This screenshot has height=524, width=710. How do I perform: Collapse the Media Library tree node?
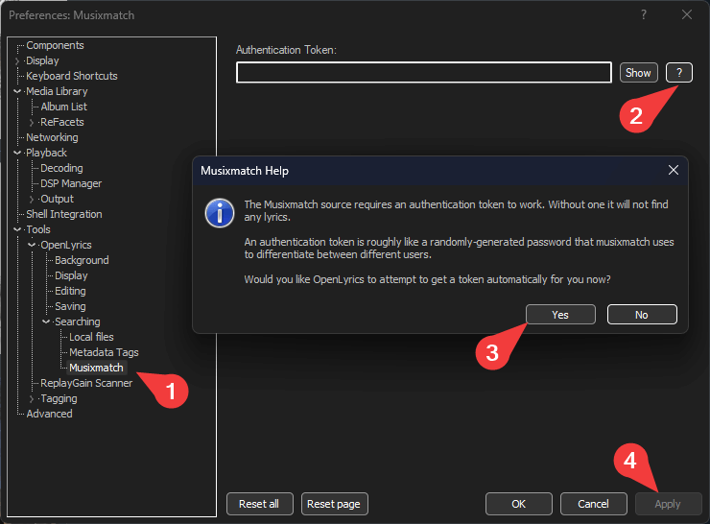point(17,91)
